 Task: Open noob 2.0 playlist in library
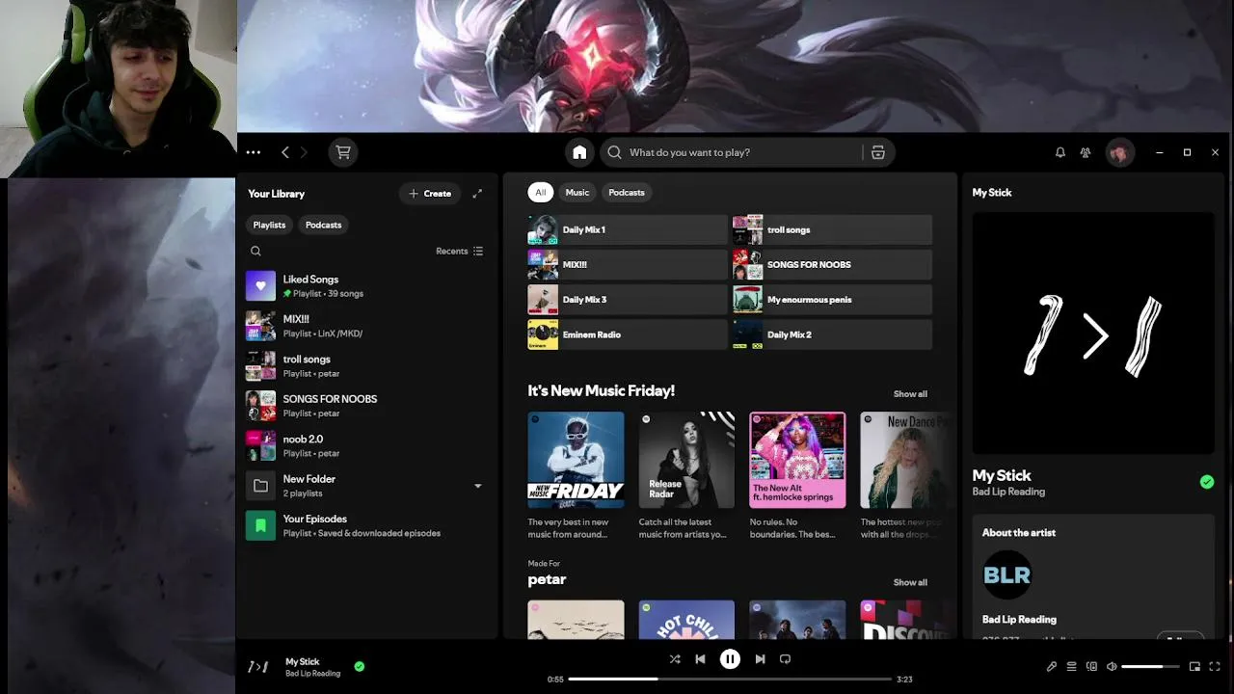click(x=366, y=445)
